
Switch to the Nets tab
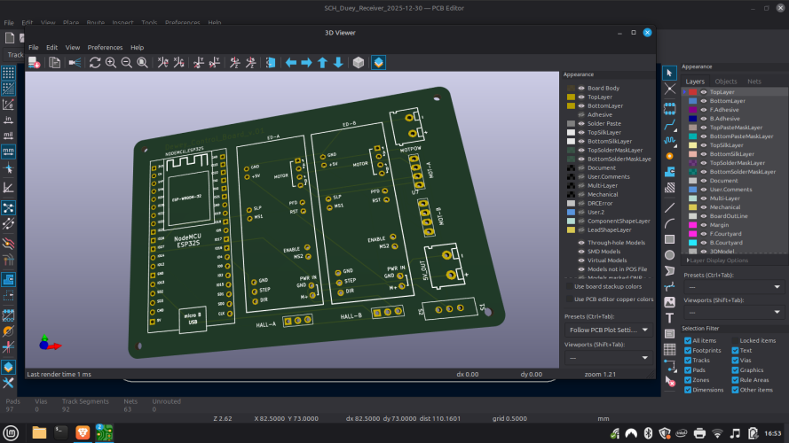754,81
